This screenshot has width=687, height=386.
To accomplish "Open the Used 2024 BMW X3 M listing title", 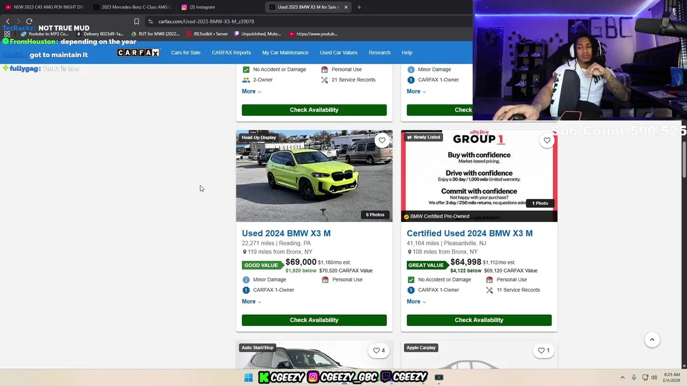I will 286,233.
